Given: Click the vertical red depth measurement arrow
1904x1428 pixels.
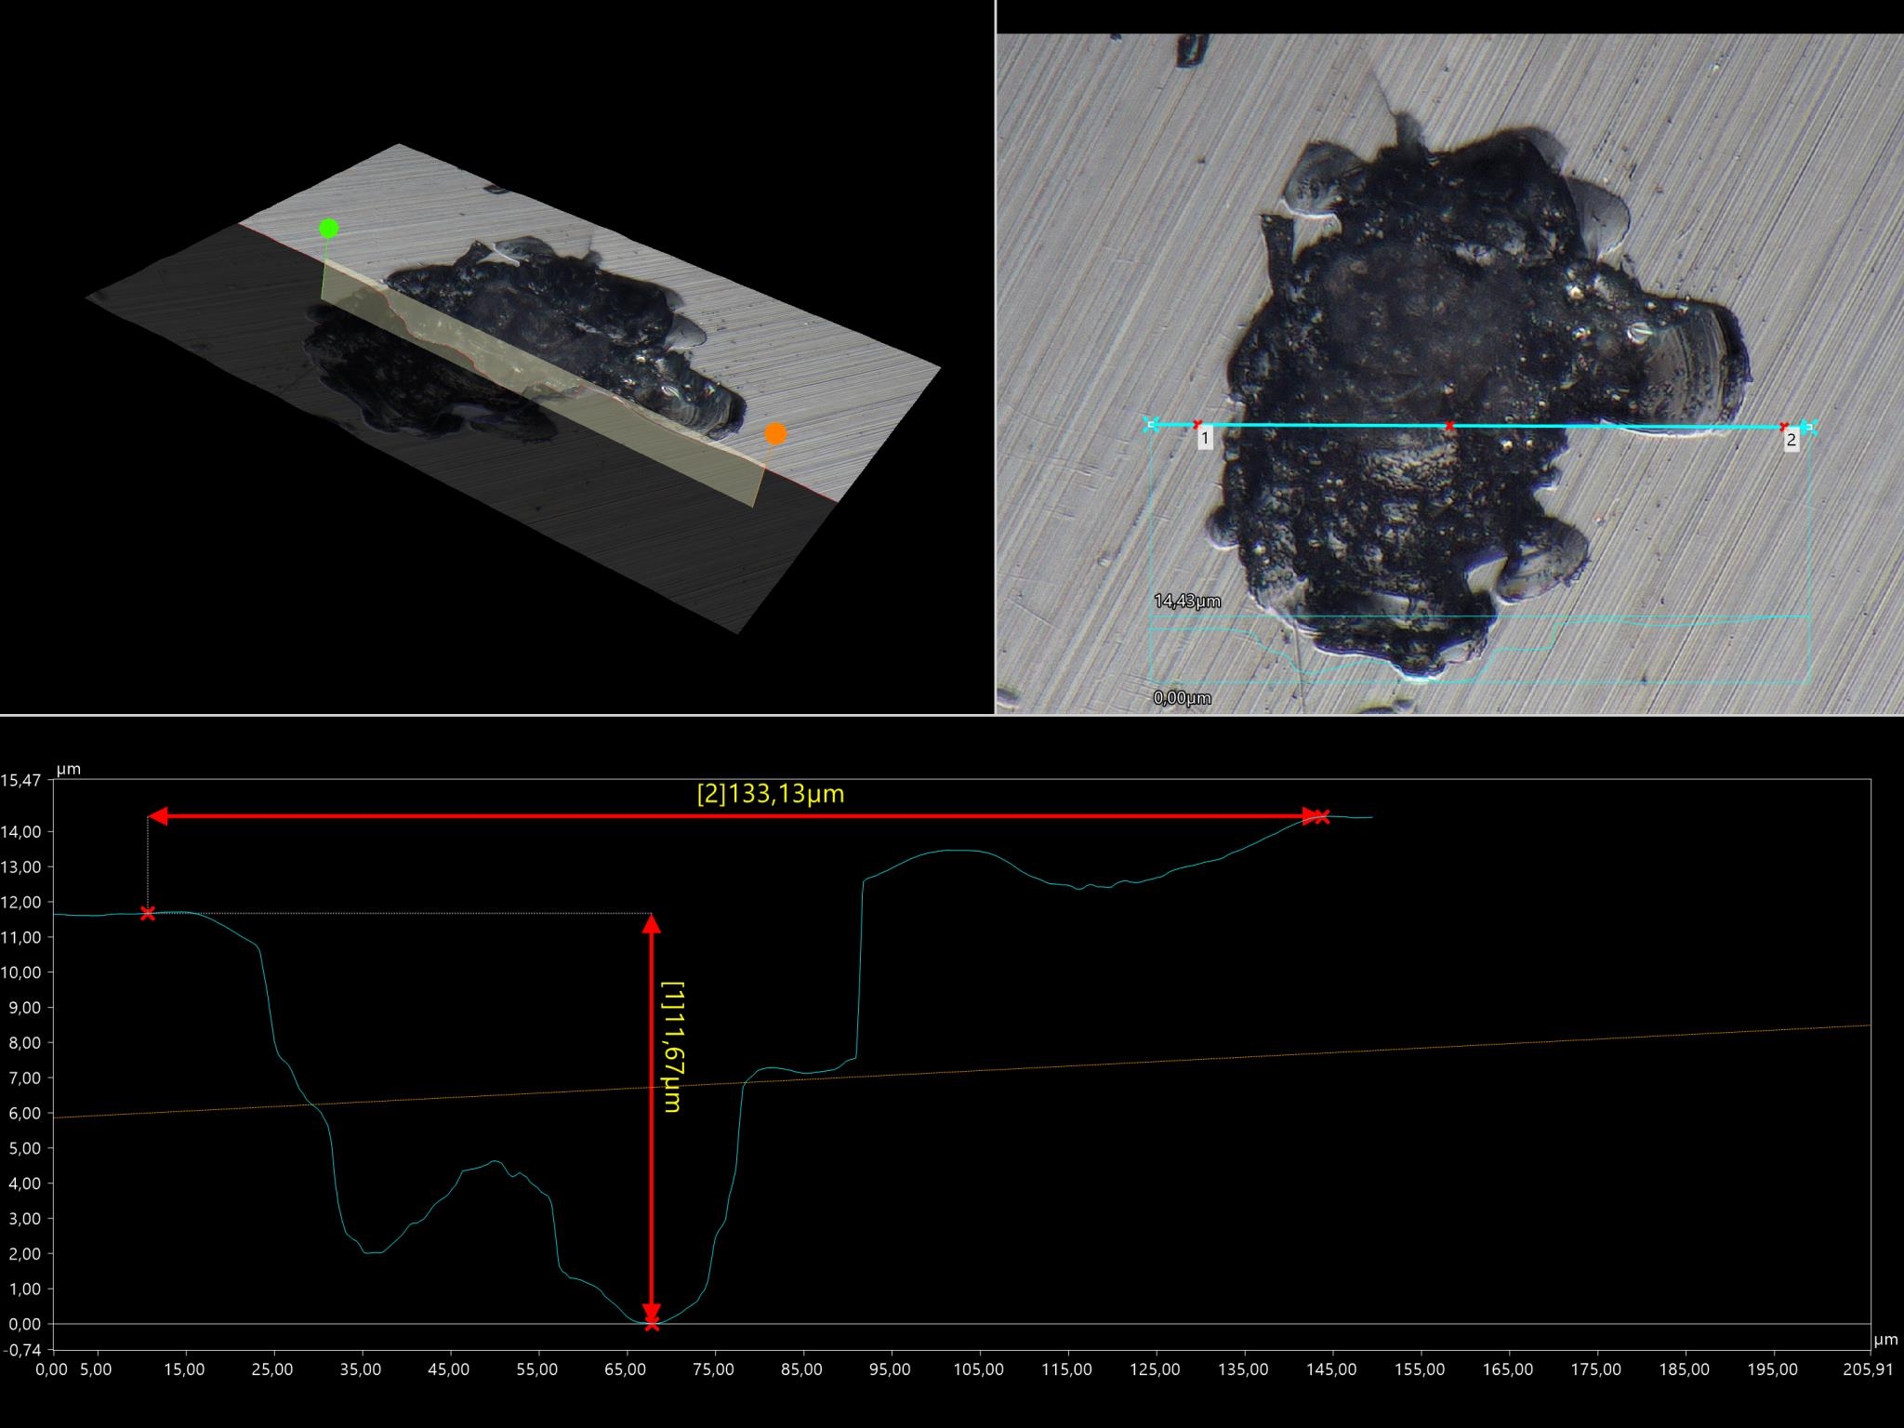Looking at the screenshot, I should 652,1162.
